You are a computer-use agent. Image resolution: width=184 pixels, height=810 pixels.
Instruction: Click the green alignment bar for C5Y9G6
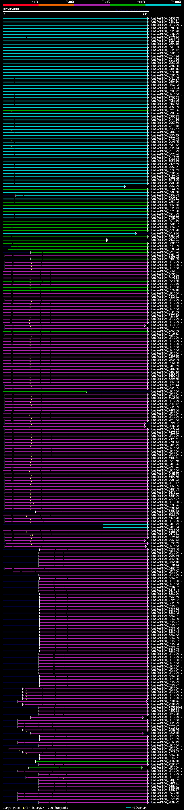tap(76, 110)
